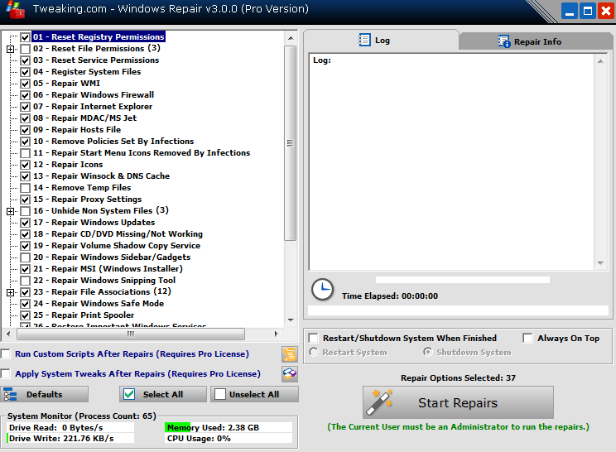
Task: Click the Tweaking.com toolbox app icon
Action: click(16, 9)
